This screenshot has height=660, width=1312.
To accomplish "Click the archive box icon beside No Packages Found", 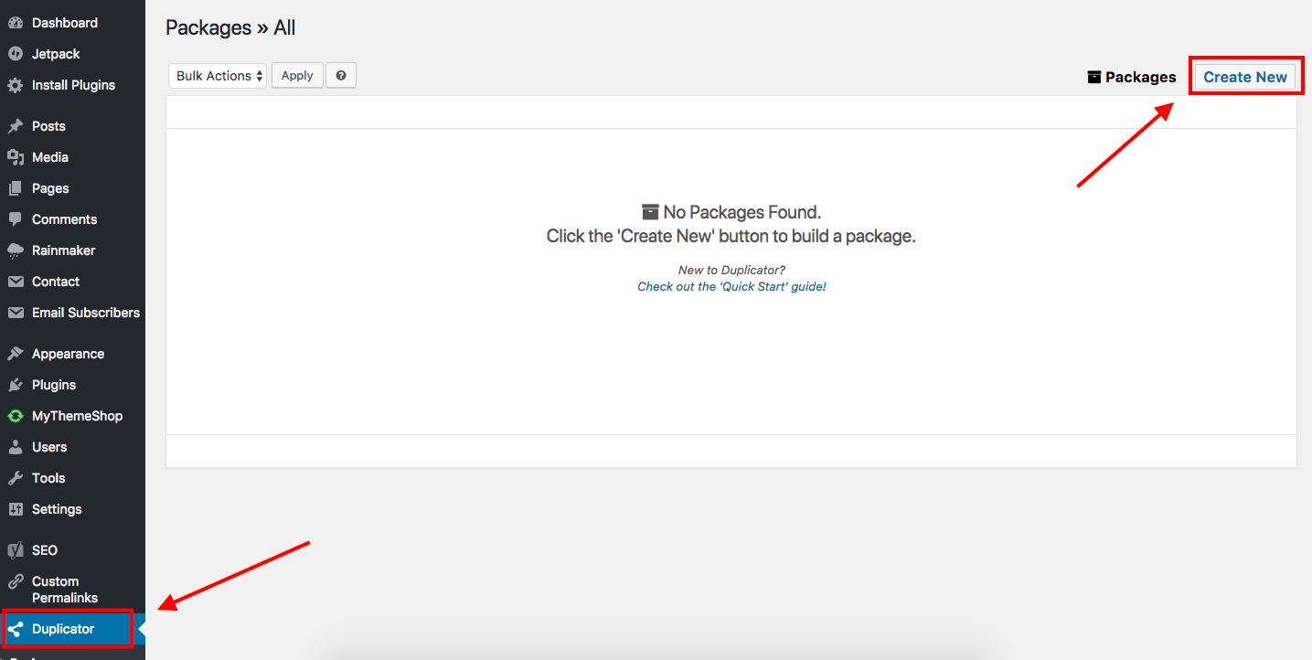I will (650, 212).
